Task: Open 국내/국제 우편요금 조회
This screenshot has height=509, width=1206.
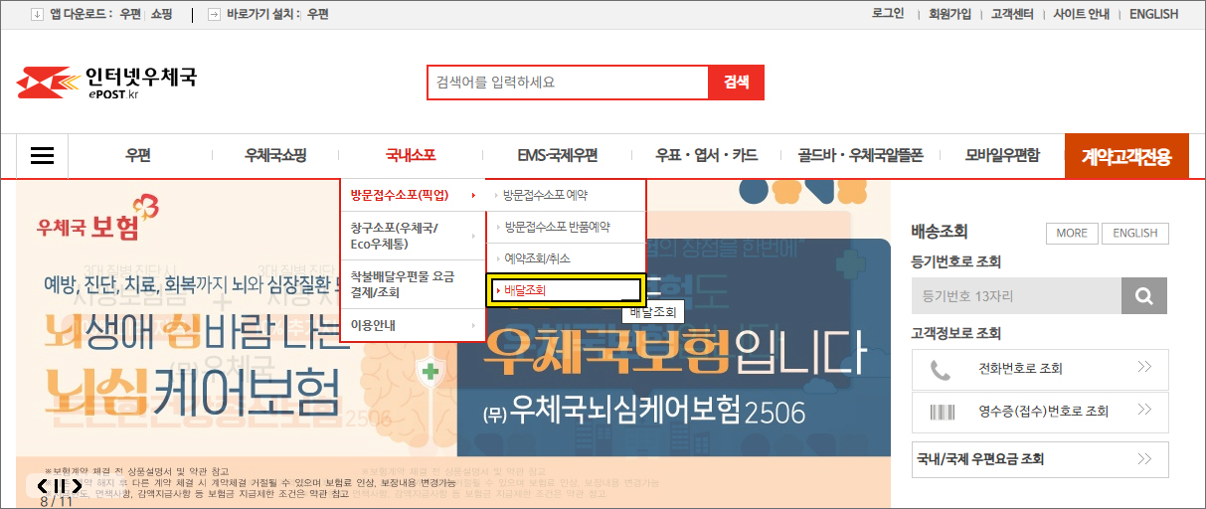Action: click(x=1040, y=459)
